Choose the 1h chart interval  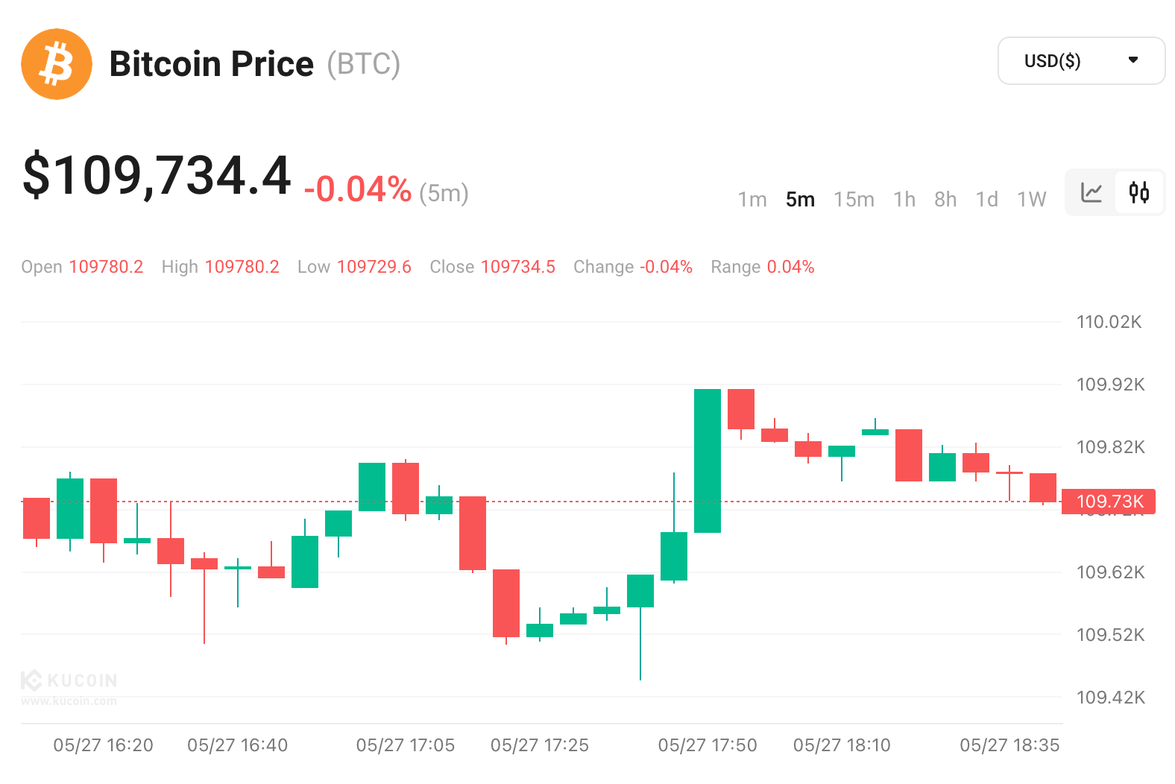[x=904, y=200]
